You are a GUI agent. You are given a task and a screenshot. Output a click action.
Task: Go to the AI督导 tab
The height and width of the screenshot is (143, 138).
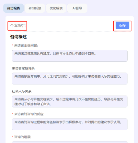click(x=77, y=8)
